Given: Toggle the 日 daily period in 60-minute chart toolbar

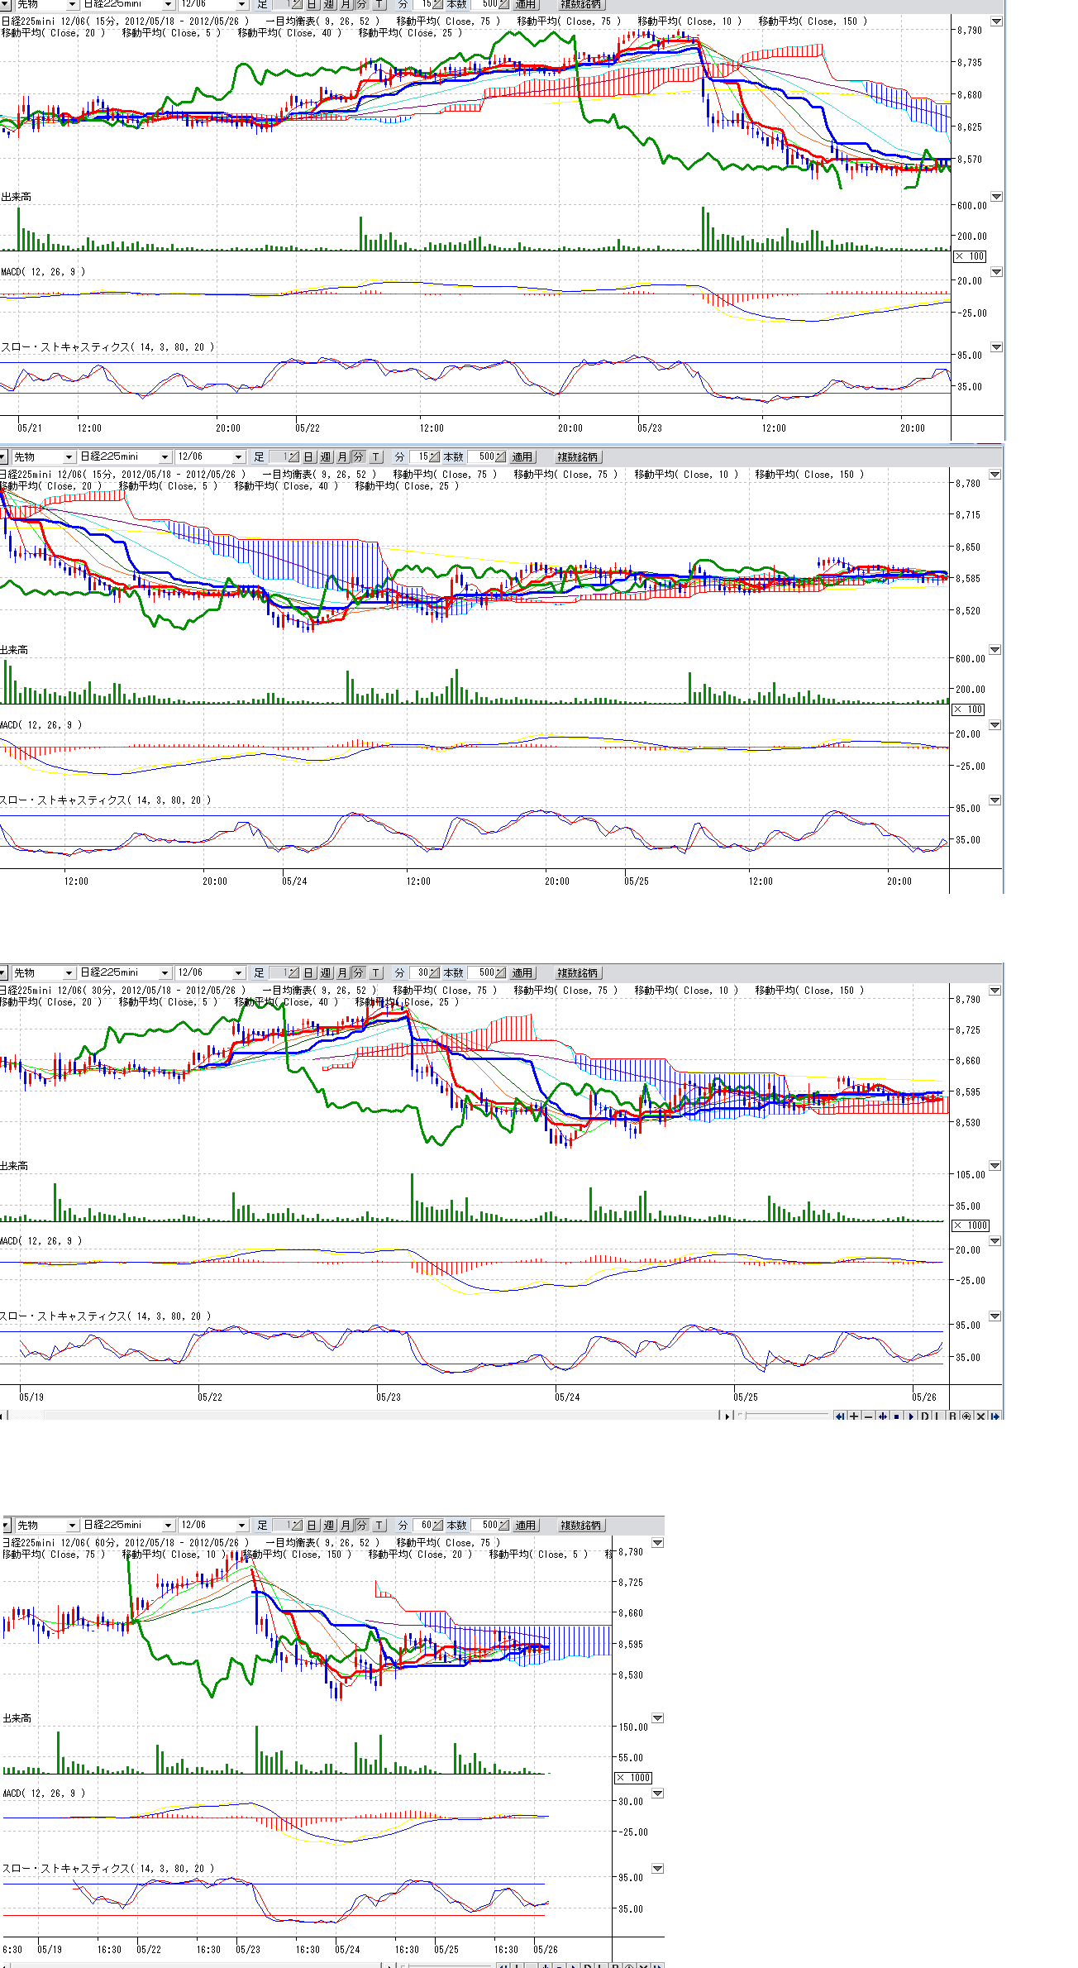Looking at the screenshot, I should coord(312,1526).
